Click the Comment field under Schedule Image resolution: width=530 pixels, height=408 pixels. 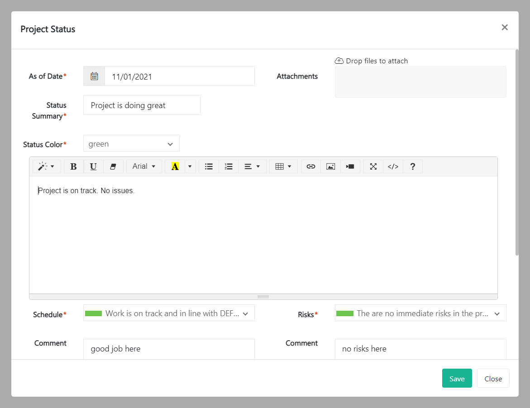tap(168, 349)
